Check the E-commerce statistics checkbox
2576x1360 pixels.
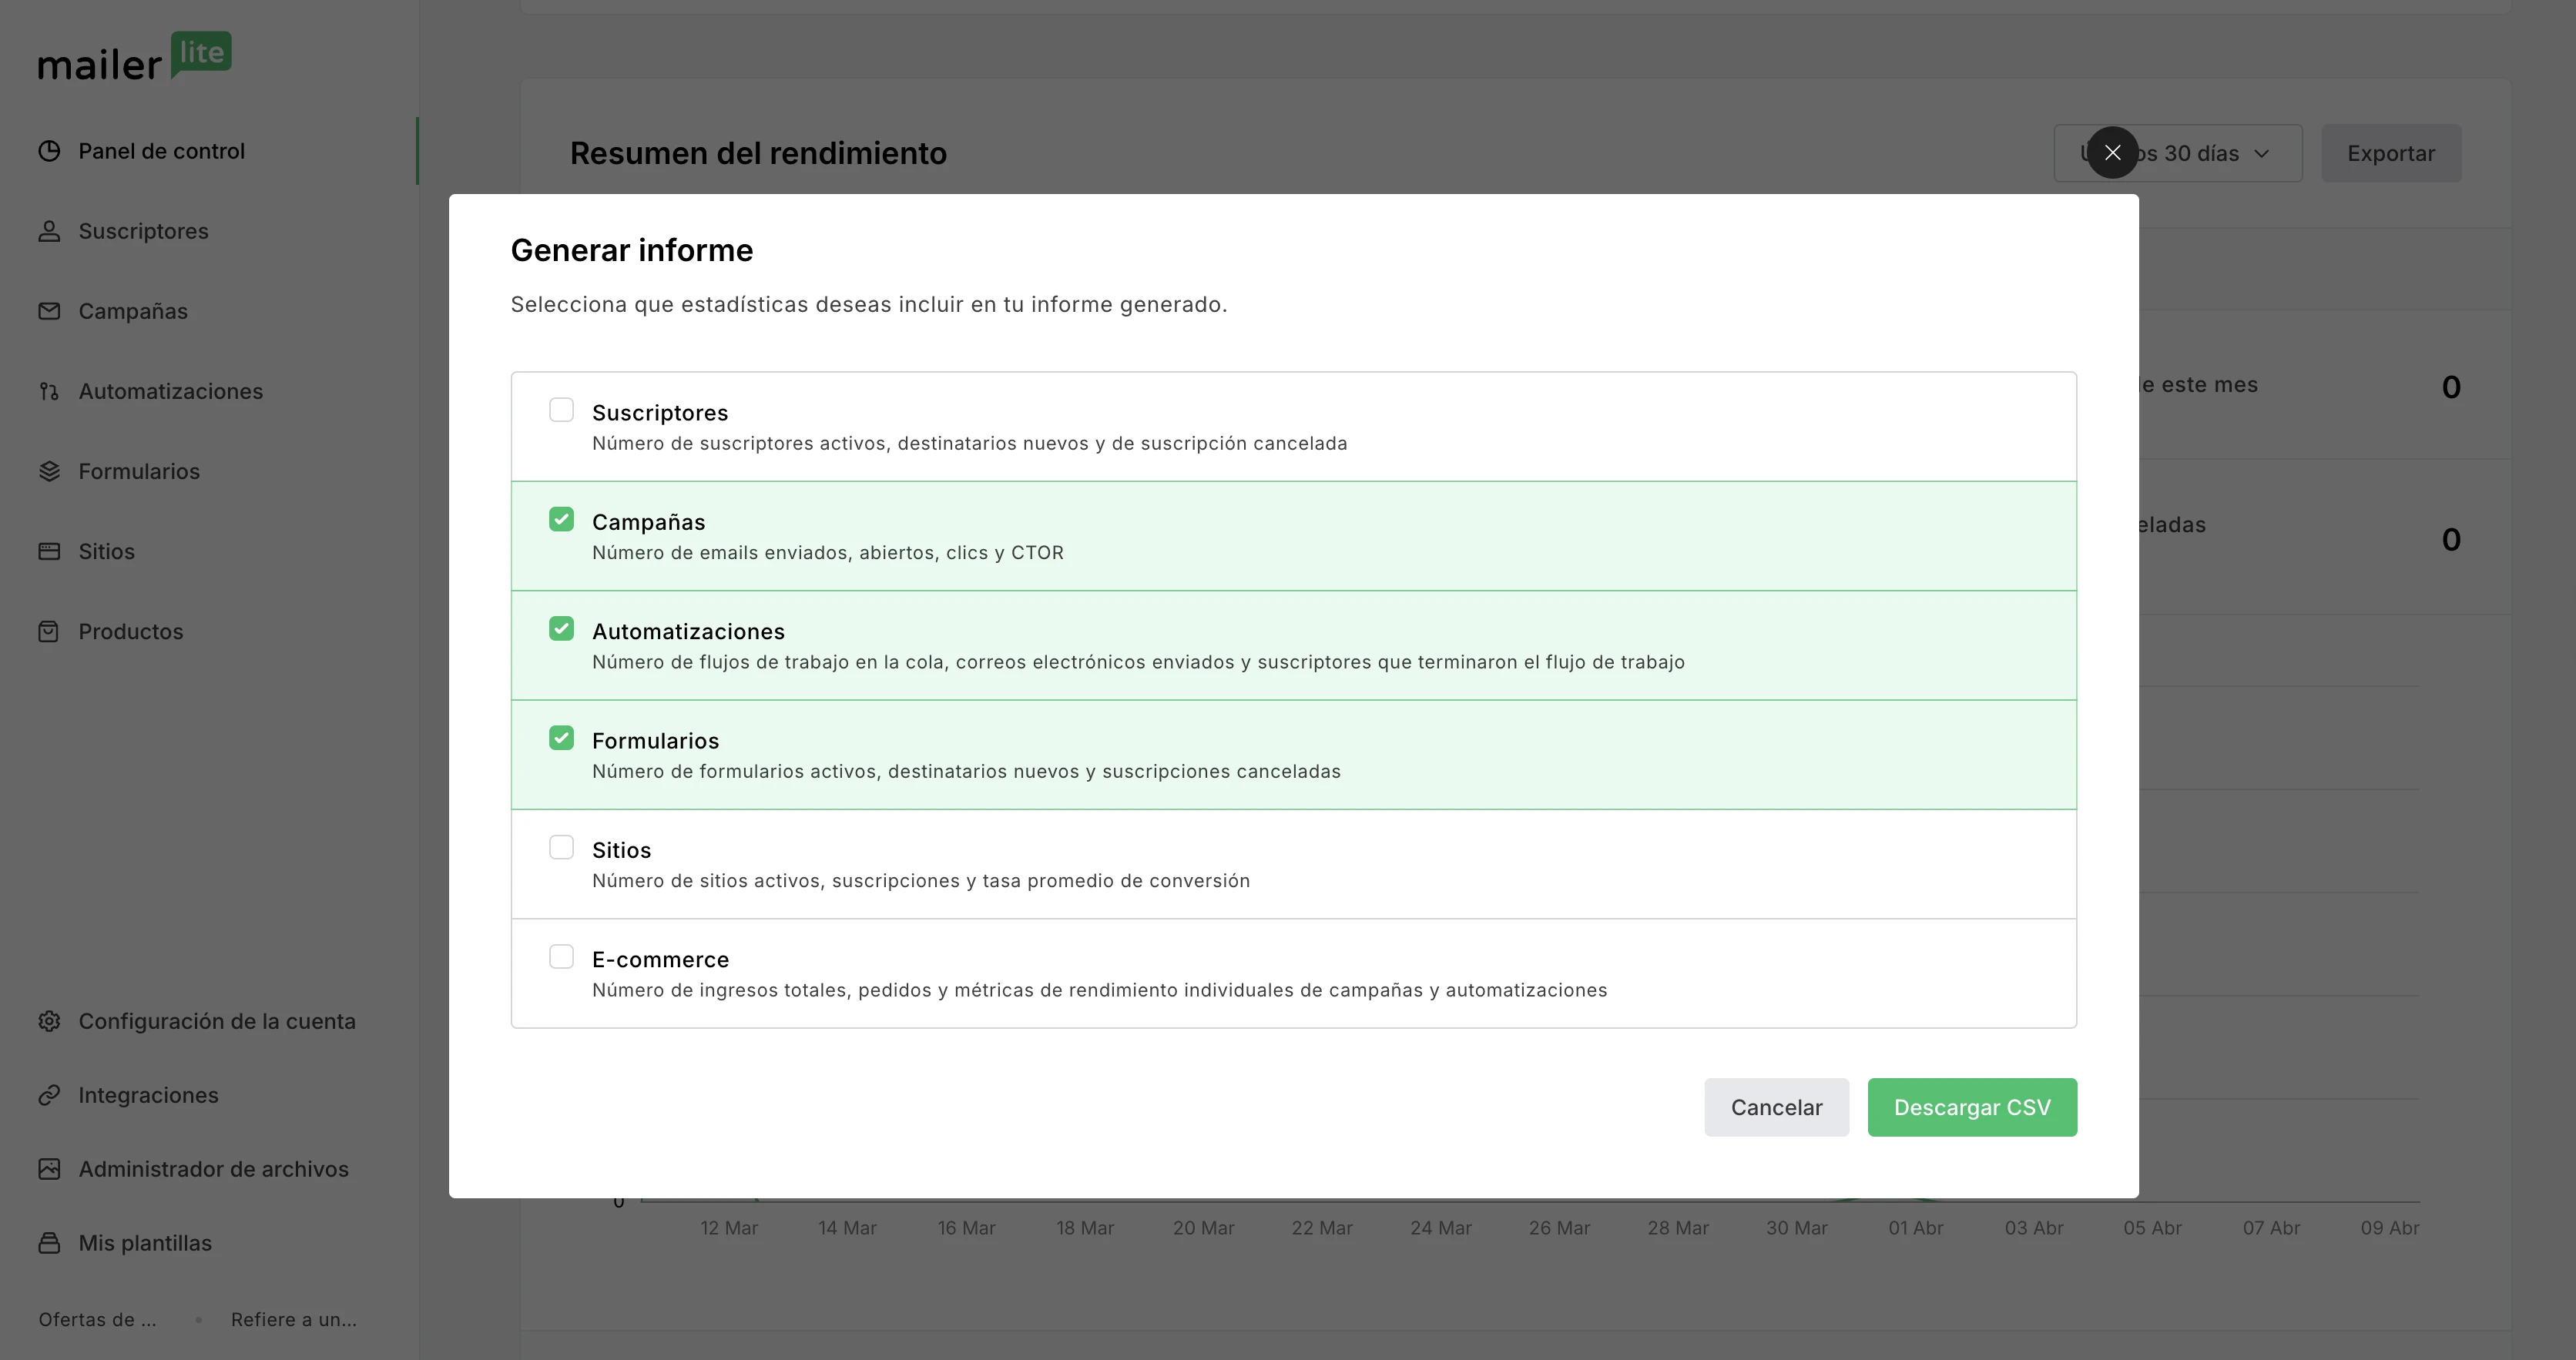tap(561, 957)
